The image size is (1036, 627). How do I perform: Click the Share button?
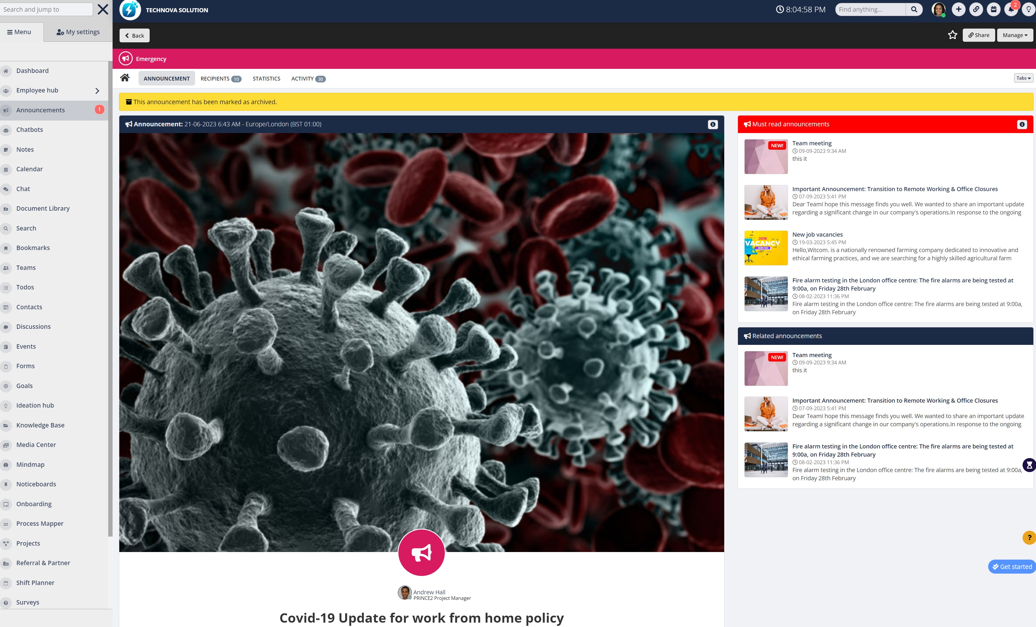pos(979,35)
